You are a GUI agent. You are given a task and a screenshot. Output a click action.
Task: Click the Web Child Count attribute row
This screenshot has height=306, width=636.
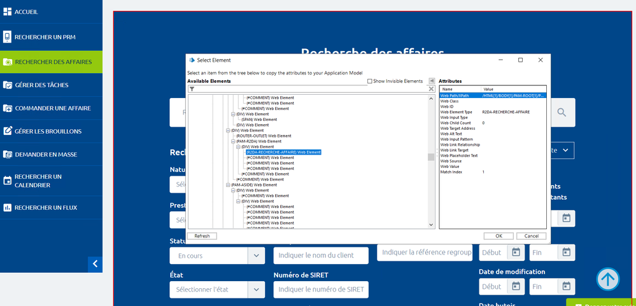493,123
